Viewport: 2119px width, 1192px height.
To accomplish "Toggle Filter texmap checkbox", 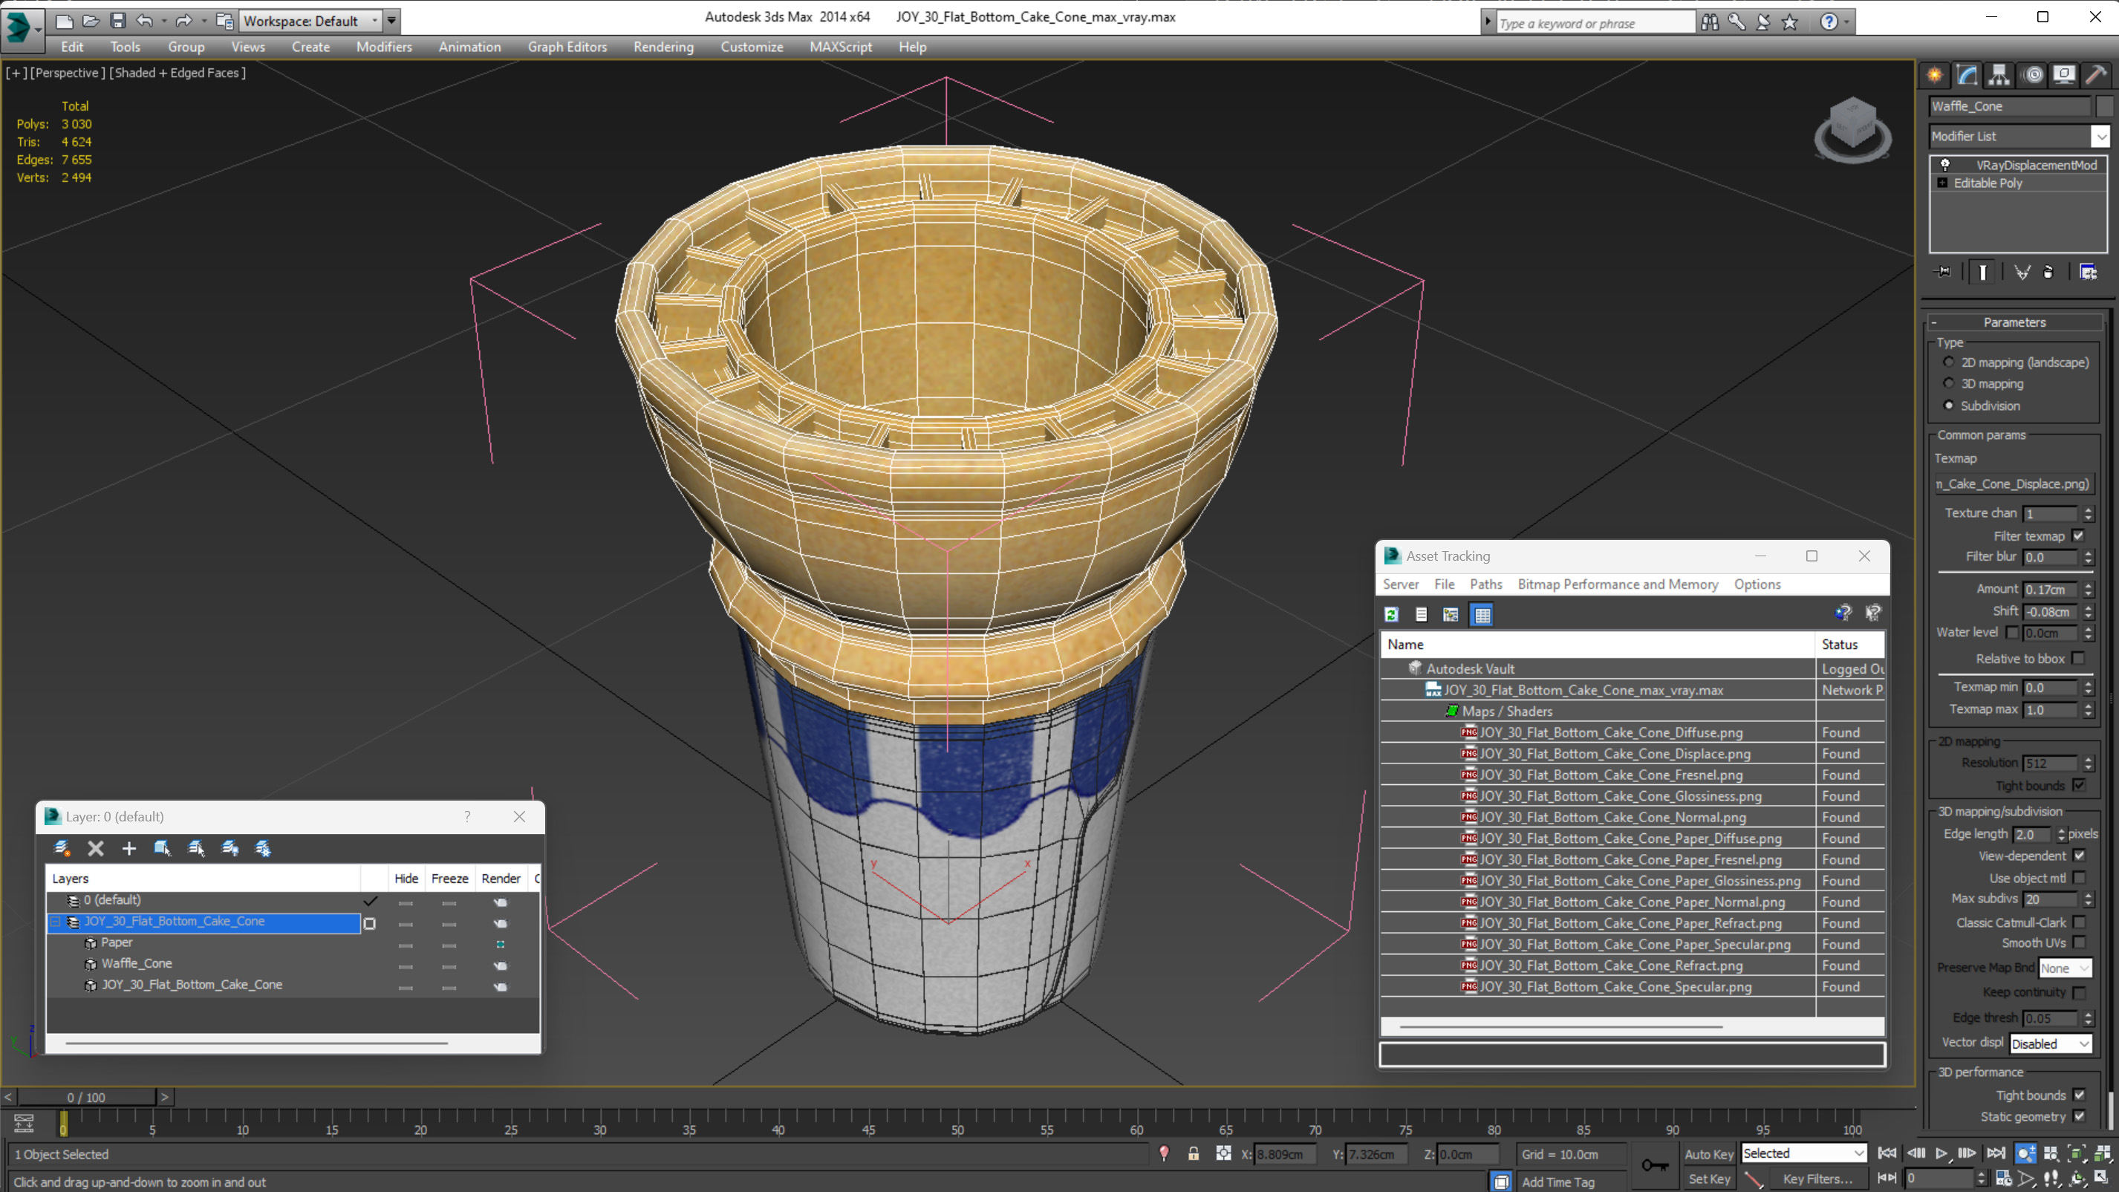I will click(2079, 535).
